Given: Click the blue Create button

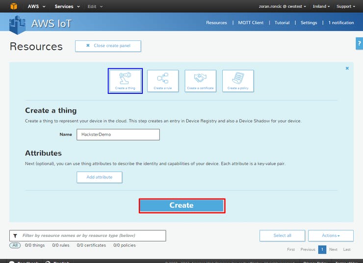Looking at the screenshot, I should coord(181,205).
